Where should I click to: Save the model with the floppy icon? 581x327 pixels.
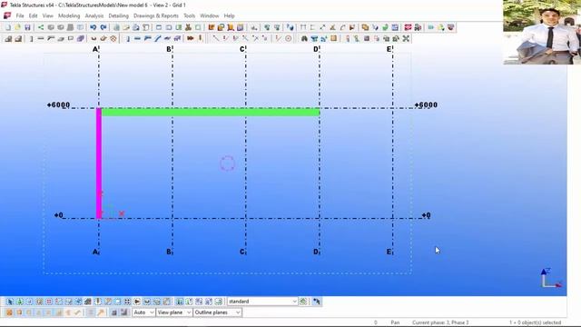point(27,27)
